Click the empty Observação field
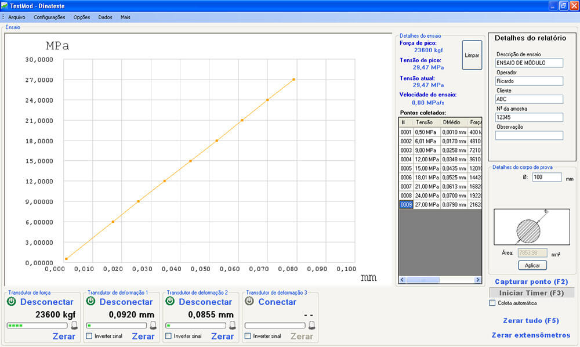This screenshot has width=580, height=347. (530, 135)
